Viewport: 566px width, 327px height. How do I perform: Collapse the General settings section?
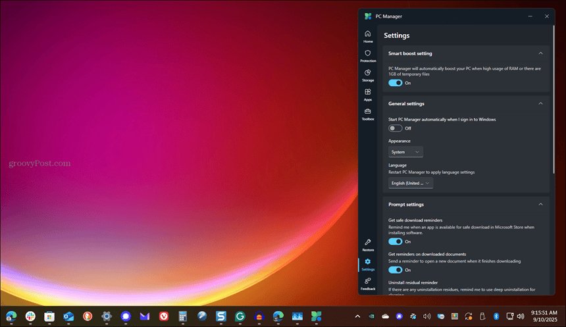click(540, 103)
